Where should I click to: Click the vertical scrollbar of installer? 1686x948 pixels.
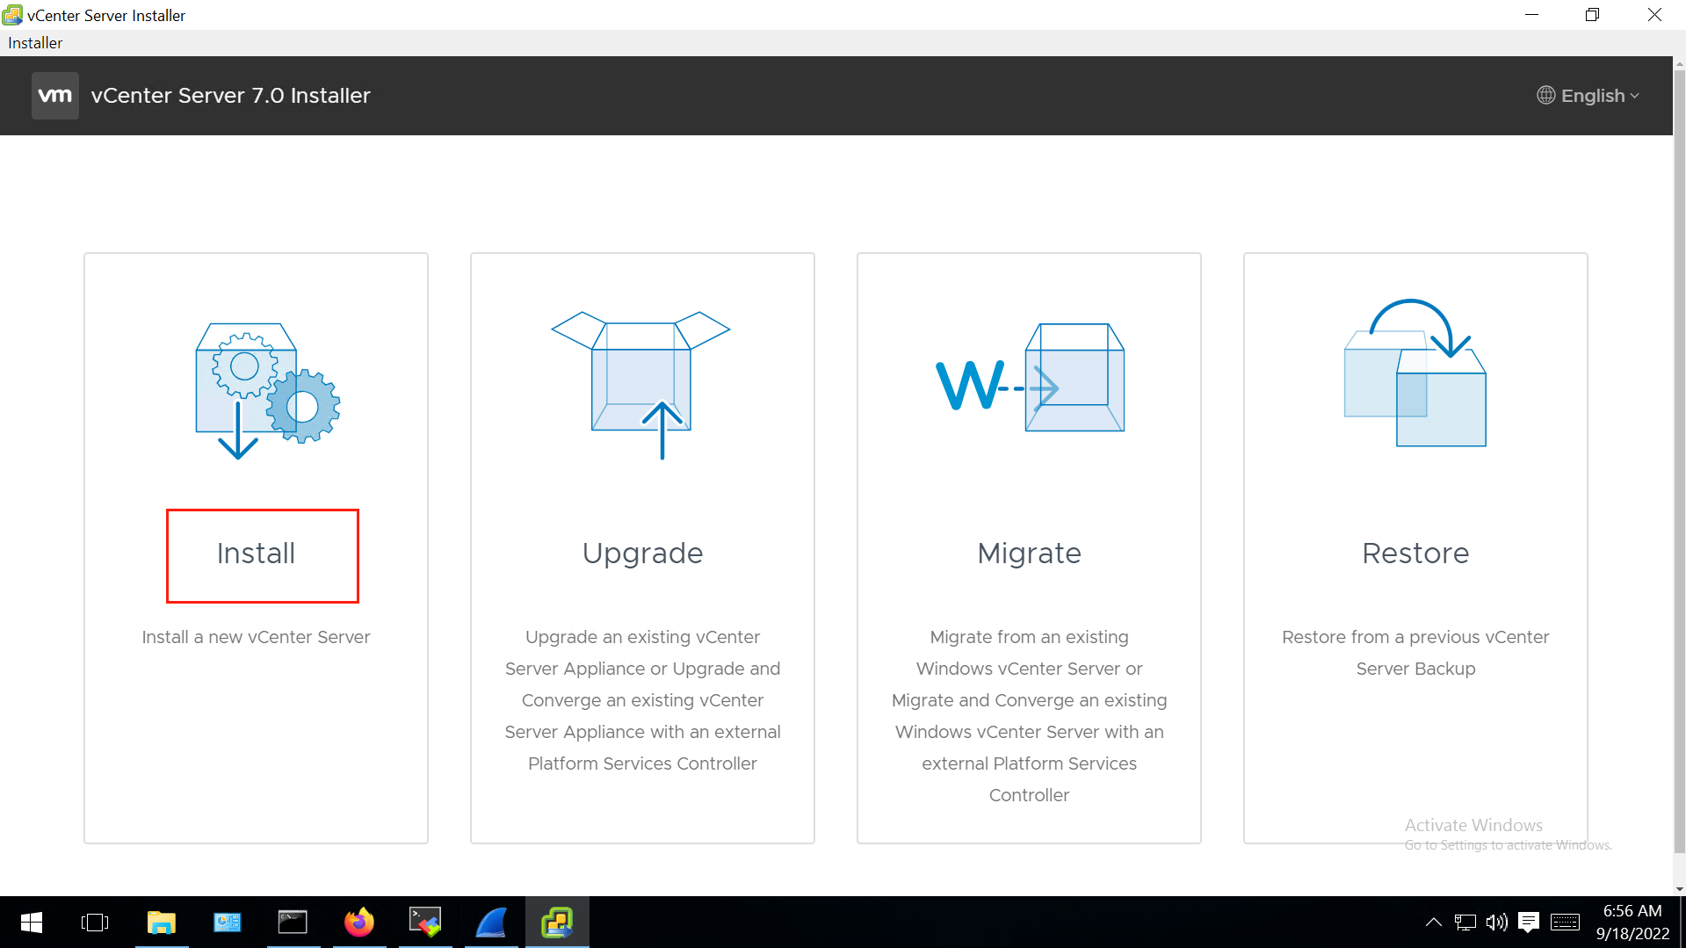[x=1679, y=461]
